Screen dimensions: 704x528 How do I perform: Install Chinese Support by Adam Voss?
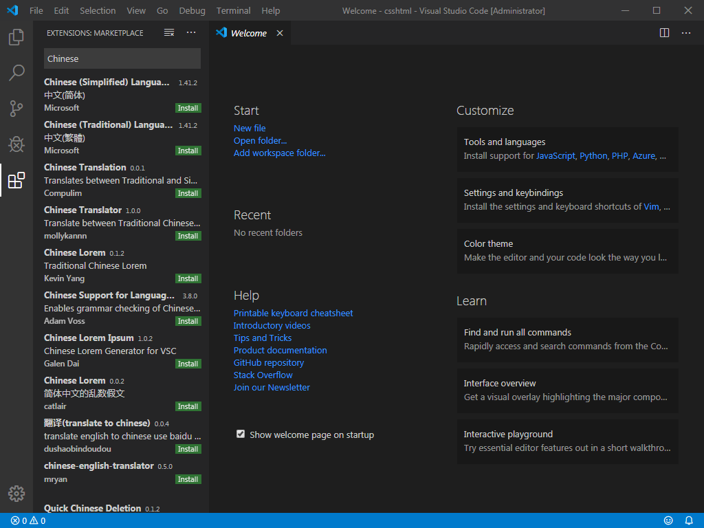(188, 322)
